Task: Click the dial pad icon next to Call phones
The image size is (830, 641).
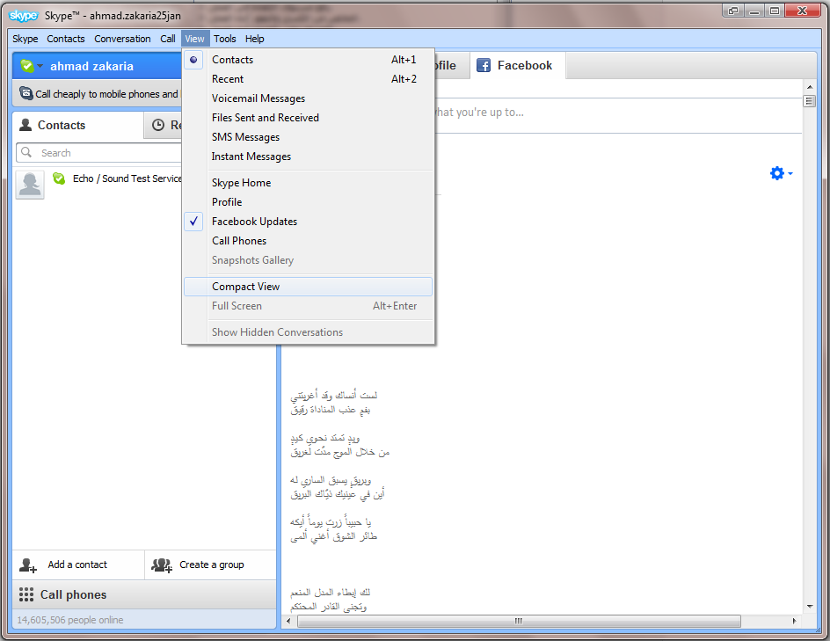Action: pyautogui.click(x=26, y=594)
